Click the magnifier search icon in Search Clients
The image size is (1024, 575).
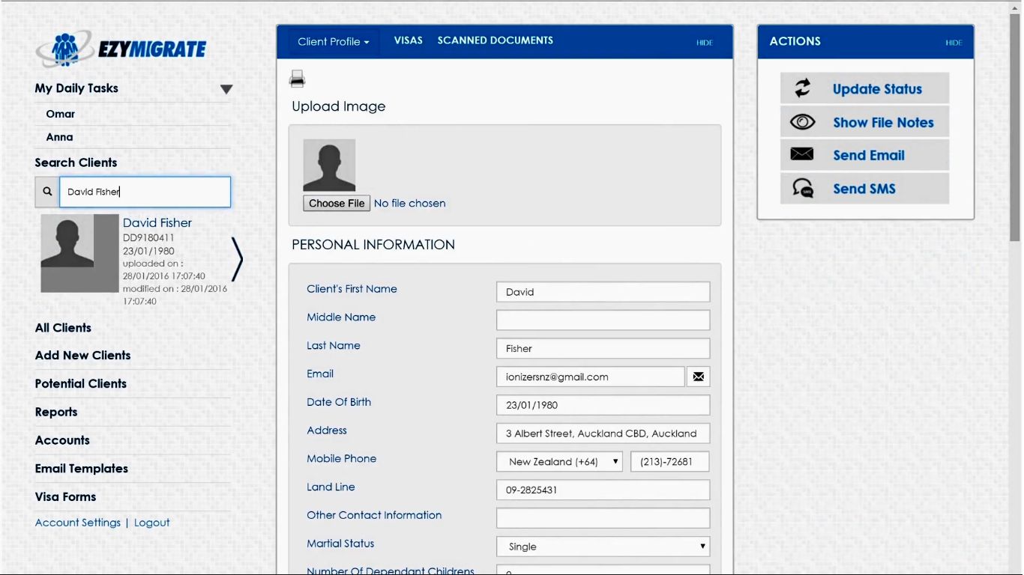pos(47,192)
